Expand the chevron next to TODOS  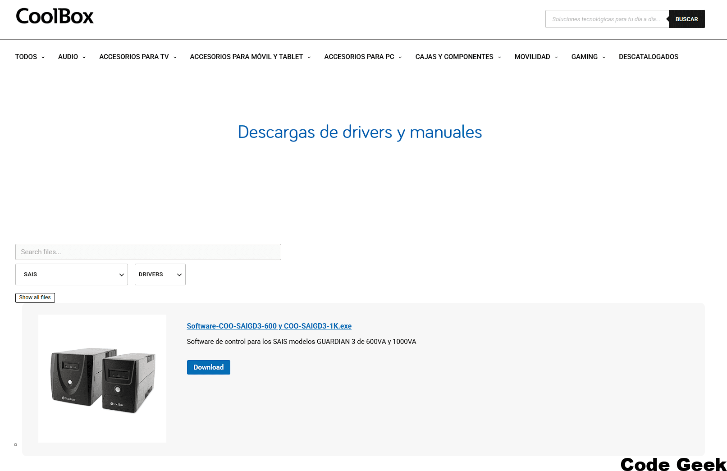pos(43,57)
